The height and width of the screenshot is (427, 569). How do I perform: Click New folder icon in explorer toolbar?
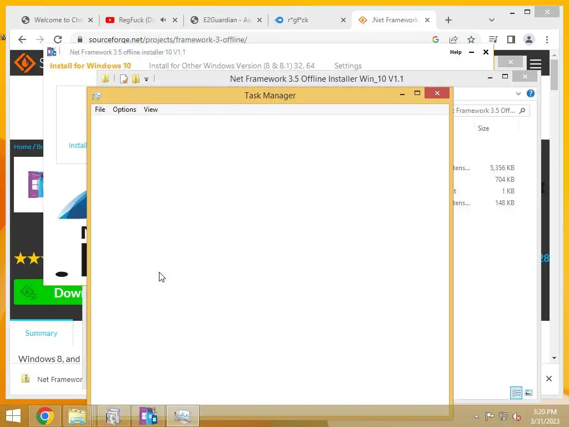point(136,79)
